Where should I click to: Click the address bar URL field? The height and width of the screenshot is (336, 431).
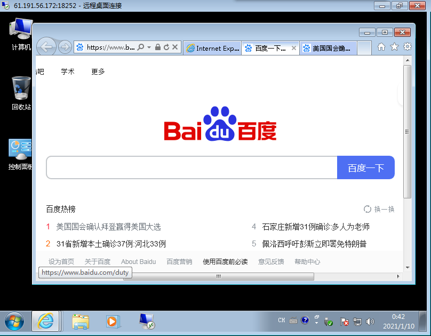[x=110, y=47]
